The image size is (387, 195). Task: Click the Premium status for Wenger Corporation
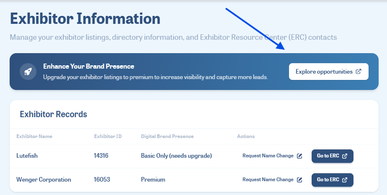tap(153, 180)
